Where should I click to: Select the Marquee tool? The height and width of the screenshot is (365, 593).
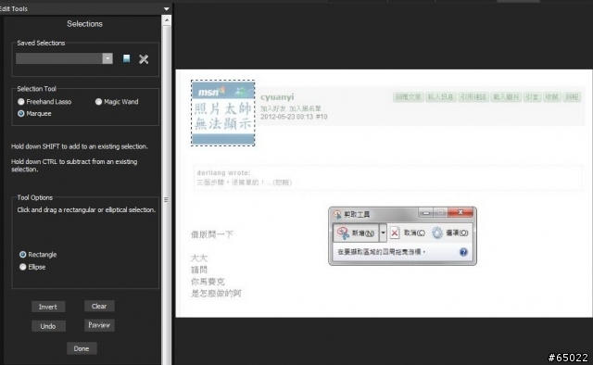click(x=20, y=113)
